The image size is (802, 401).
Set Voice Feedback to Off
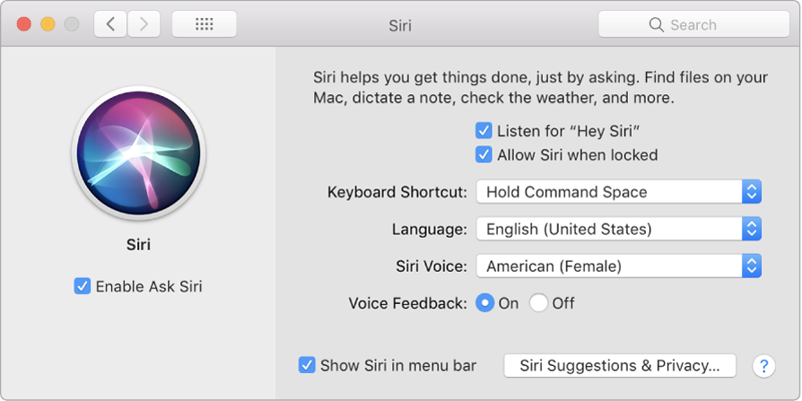(x=539, y=303)
